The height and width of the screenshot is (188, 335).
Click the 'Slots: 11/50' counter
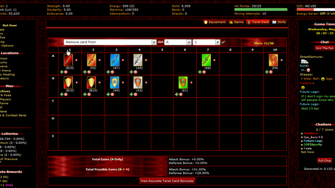click(x=264, y=43)
